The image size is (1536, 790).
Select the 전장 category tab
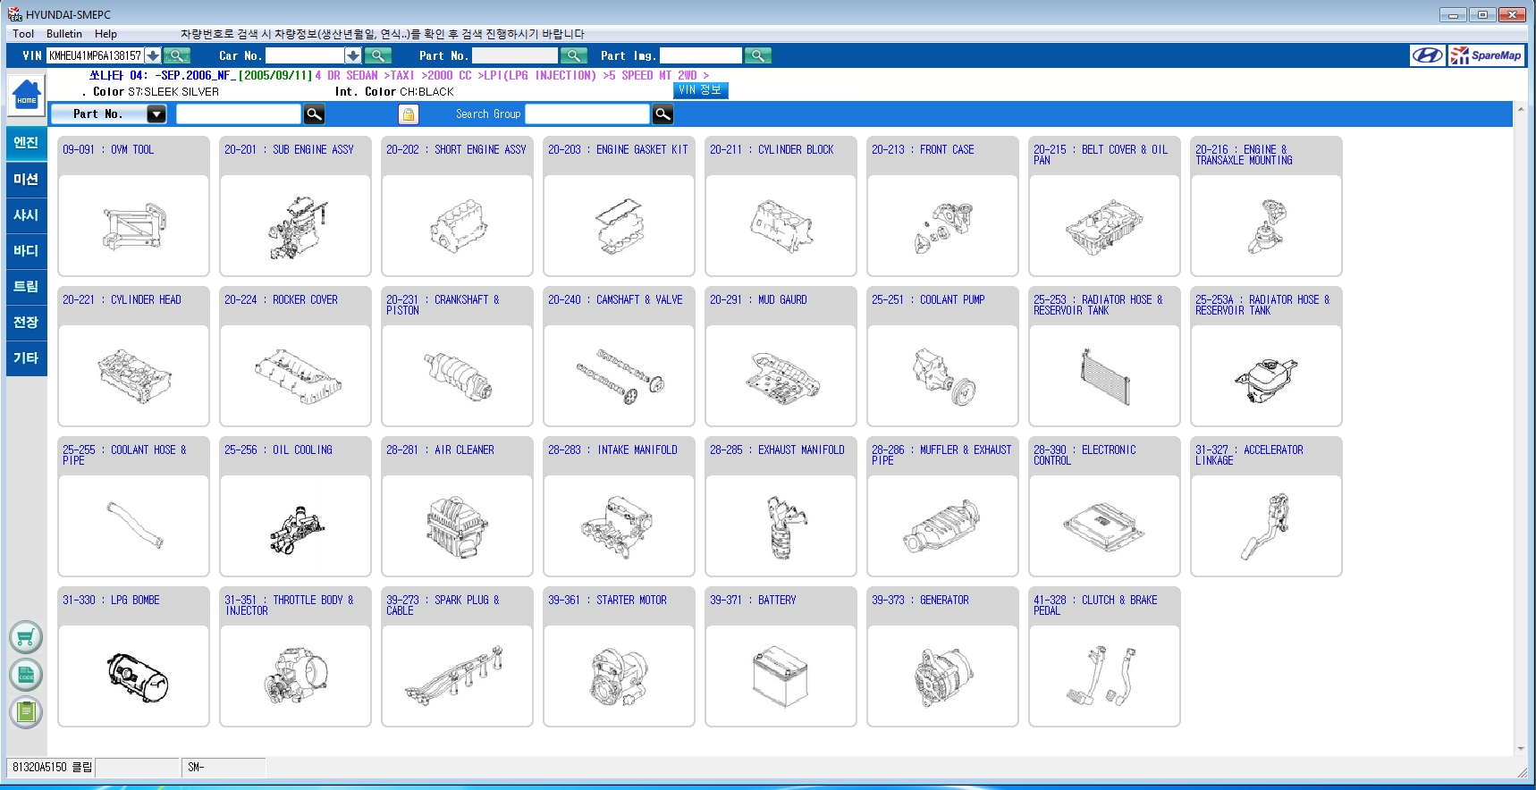pos(26,322)
